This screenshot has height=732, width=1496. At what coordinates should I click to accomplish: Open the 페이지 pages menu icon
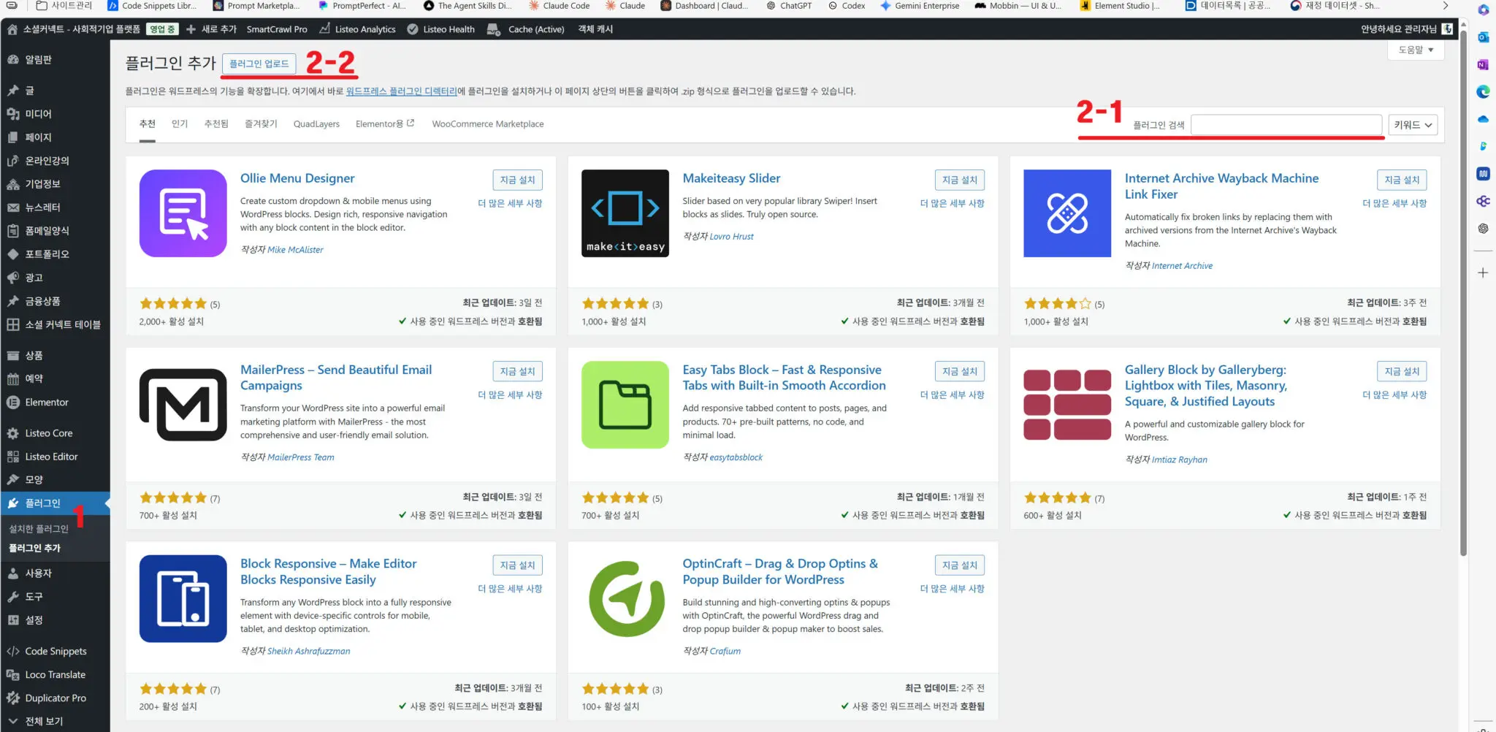point(12,137)
